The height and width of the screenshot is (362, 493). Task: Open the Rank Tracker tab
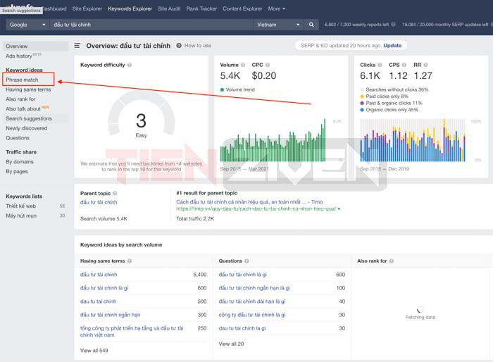pos(201,9)
